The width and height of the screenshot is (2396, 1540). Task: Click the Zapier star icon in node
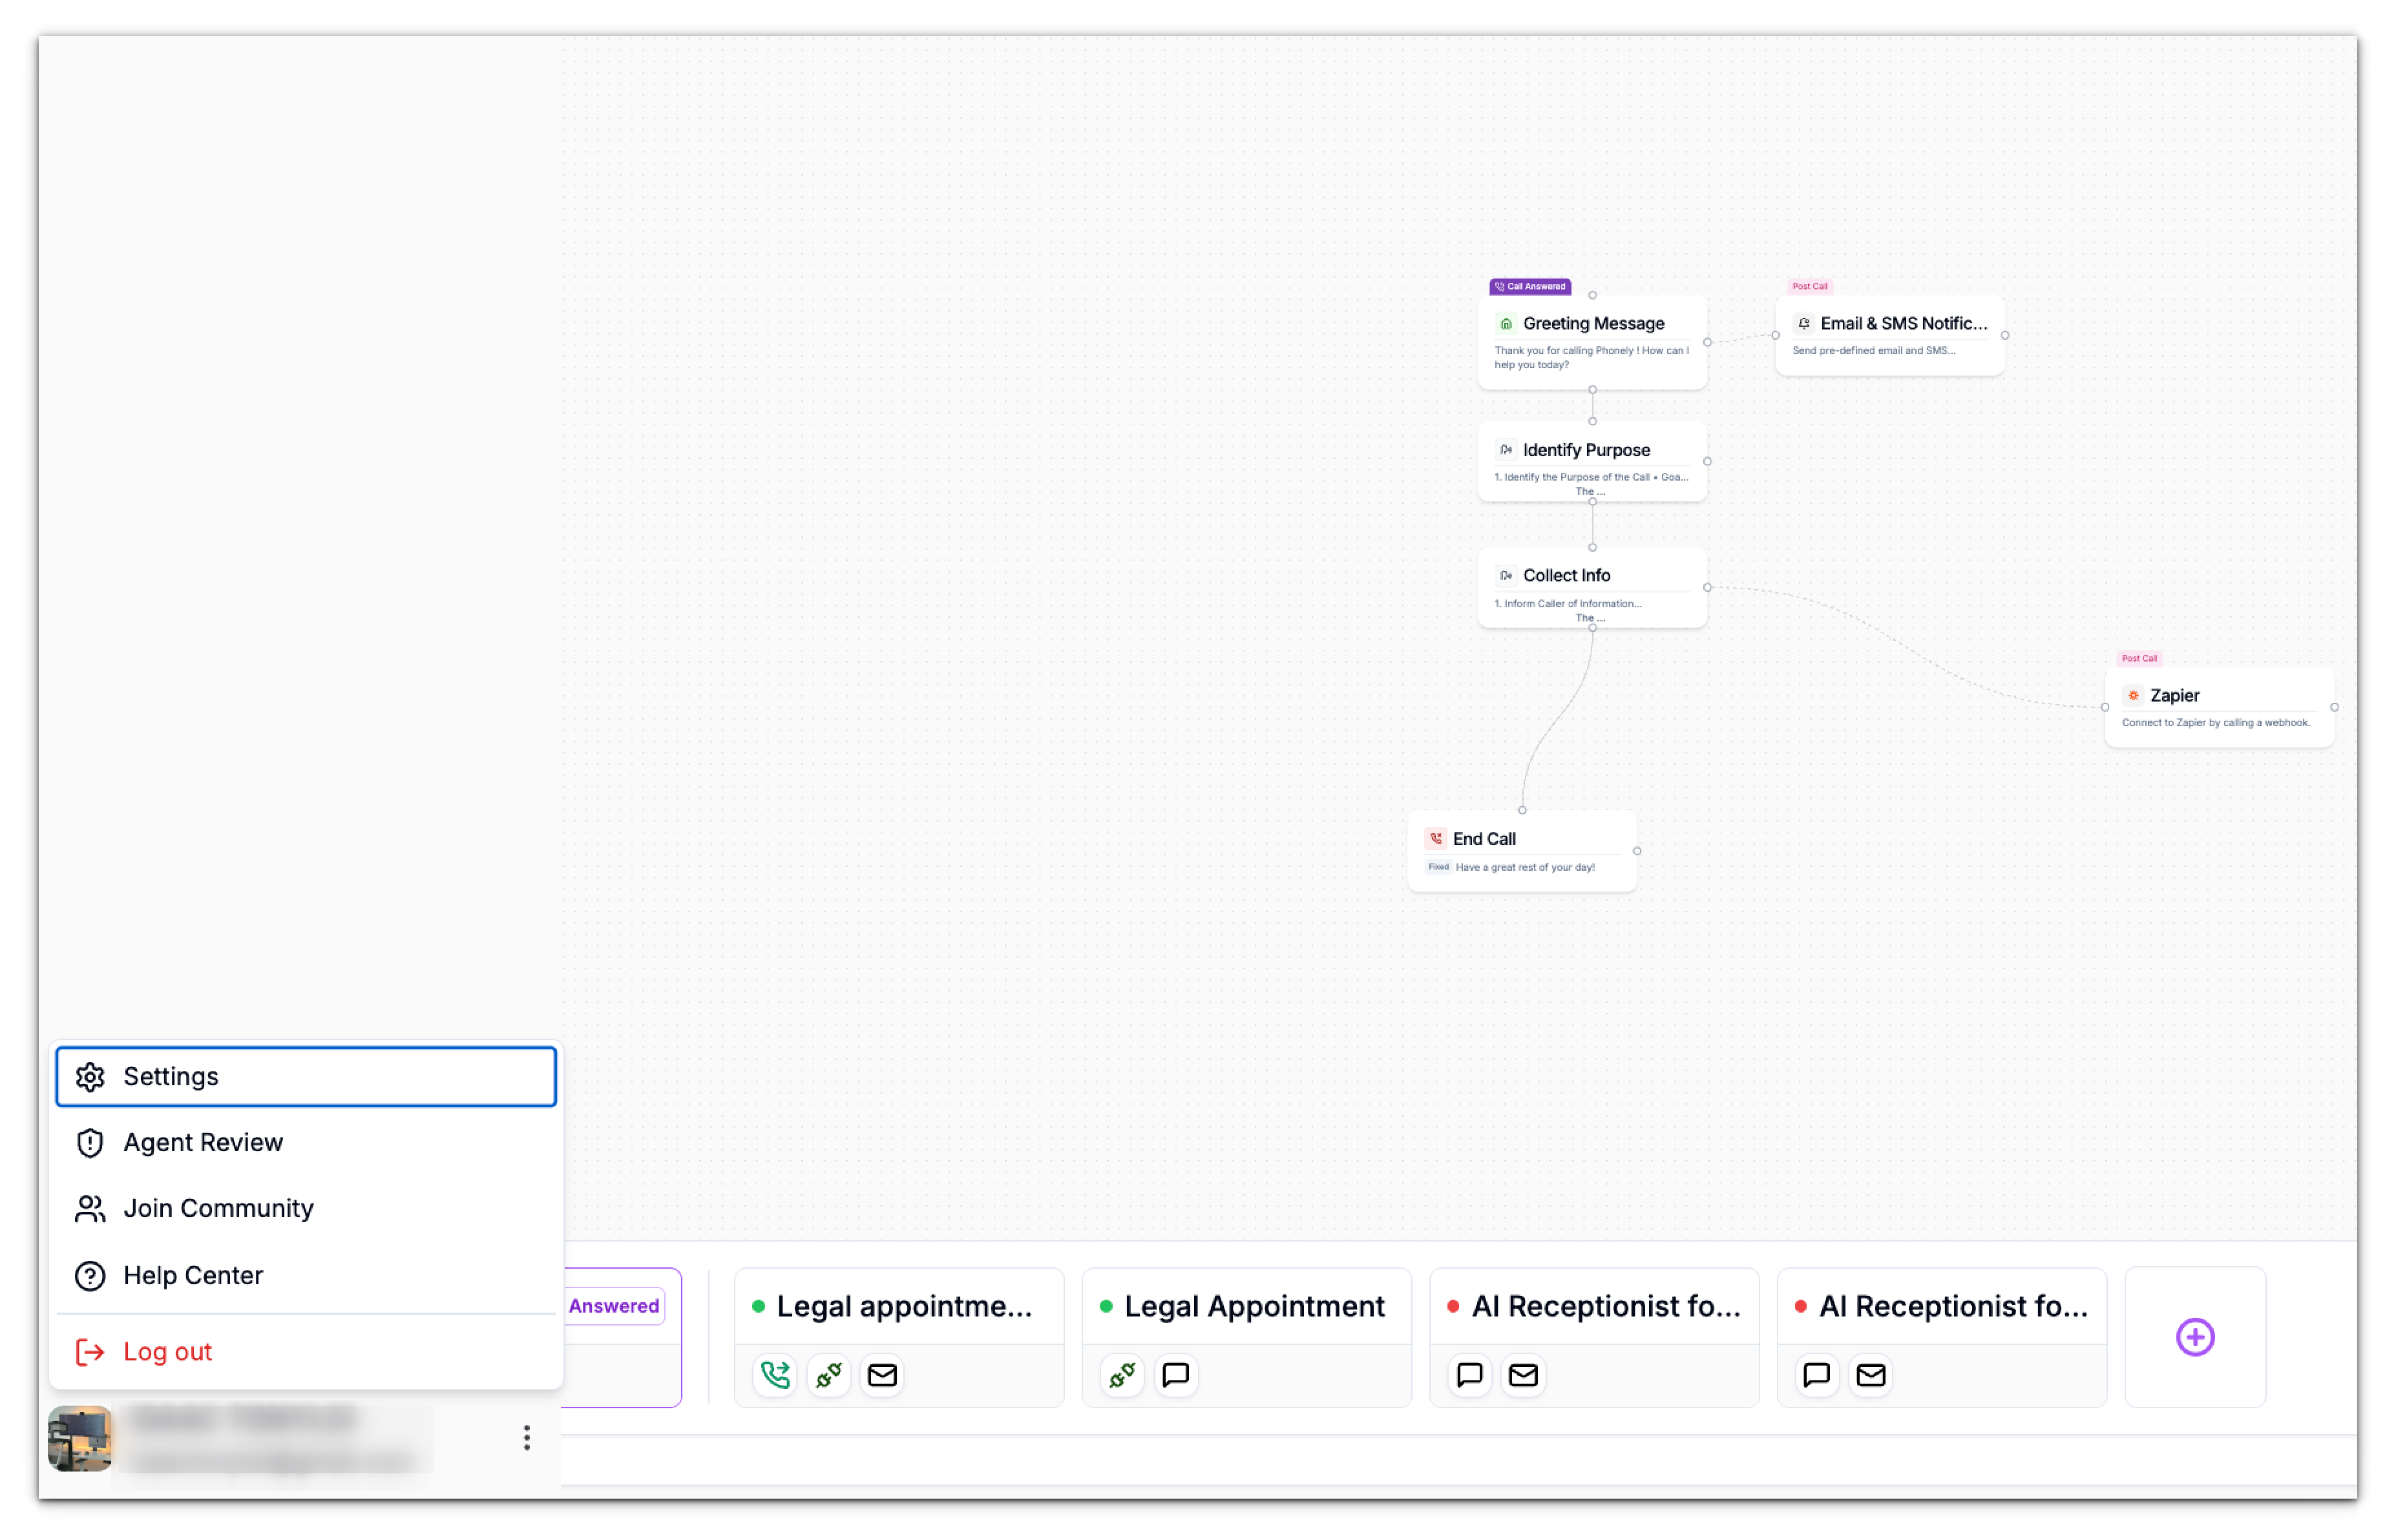click(2133, 695)
